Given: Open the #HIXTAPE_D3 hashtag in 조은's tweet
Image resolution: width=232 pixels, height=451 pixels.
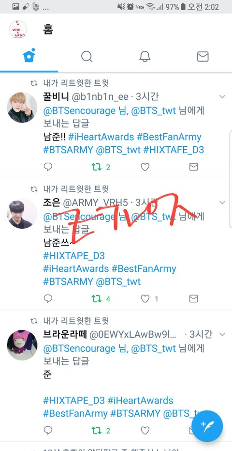Looking at the screenshot, I should coord(74,255).
